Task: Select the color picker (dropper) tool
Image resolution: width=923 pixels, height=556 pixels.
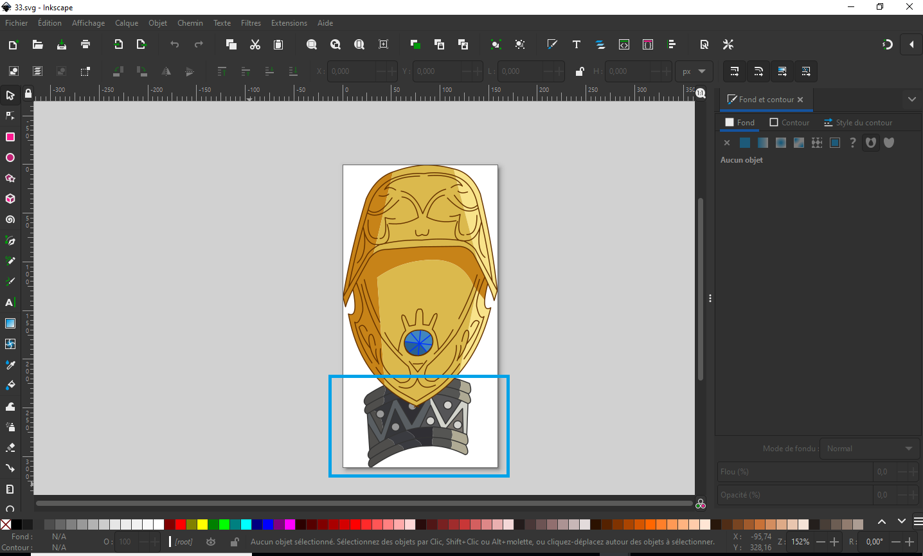Action: pos(10,364)
